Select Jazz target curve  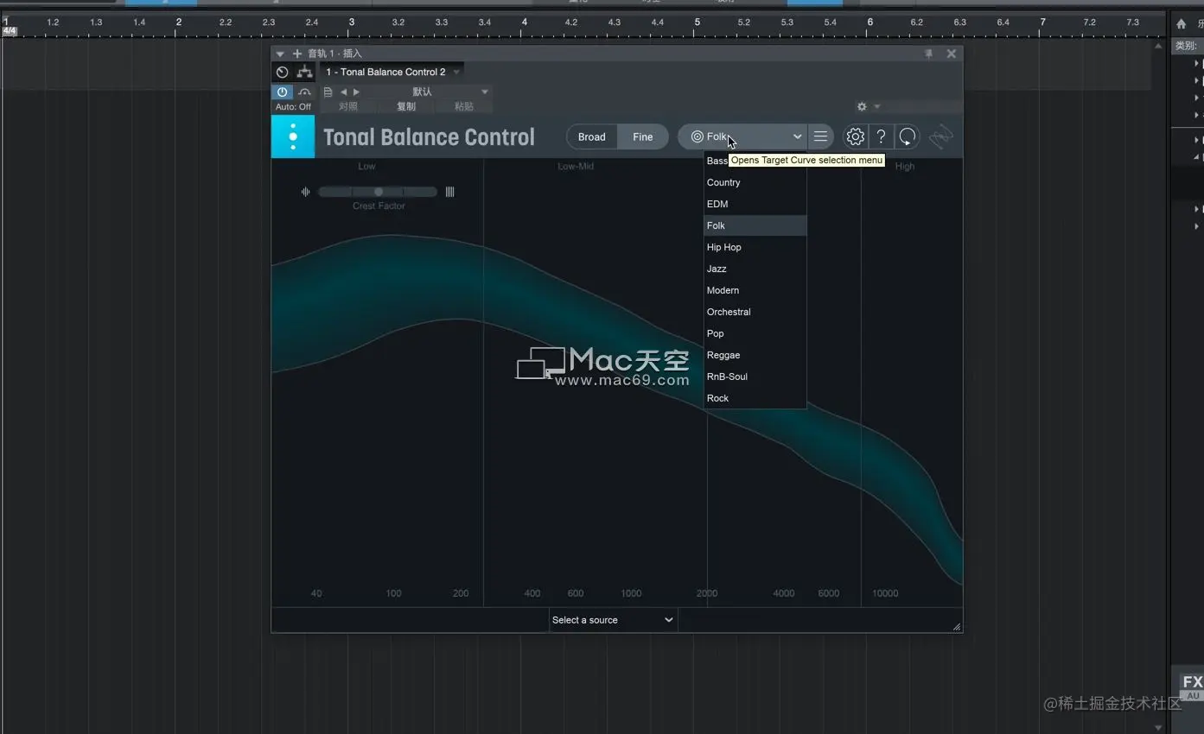tap(755, 269)
